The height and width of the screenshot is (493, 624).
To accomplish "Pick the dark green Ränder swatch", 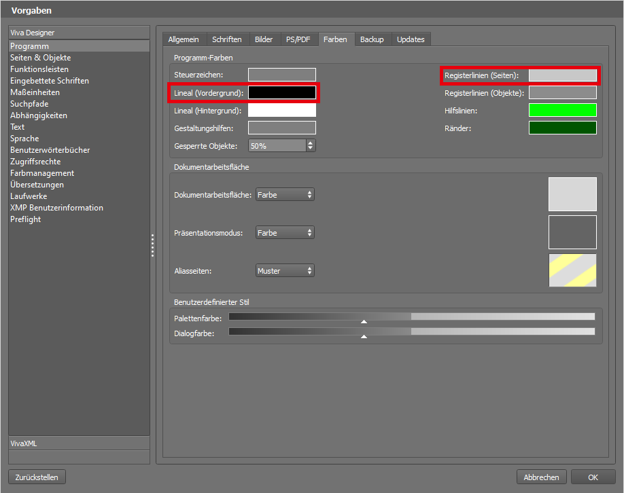I will click(563, 128).
